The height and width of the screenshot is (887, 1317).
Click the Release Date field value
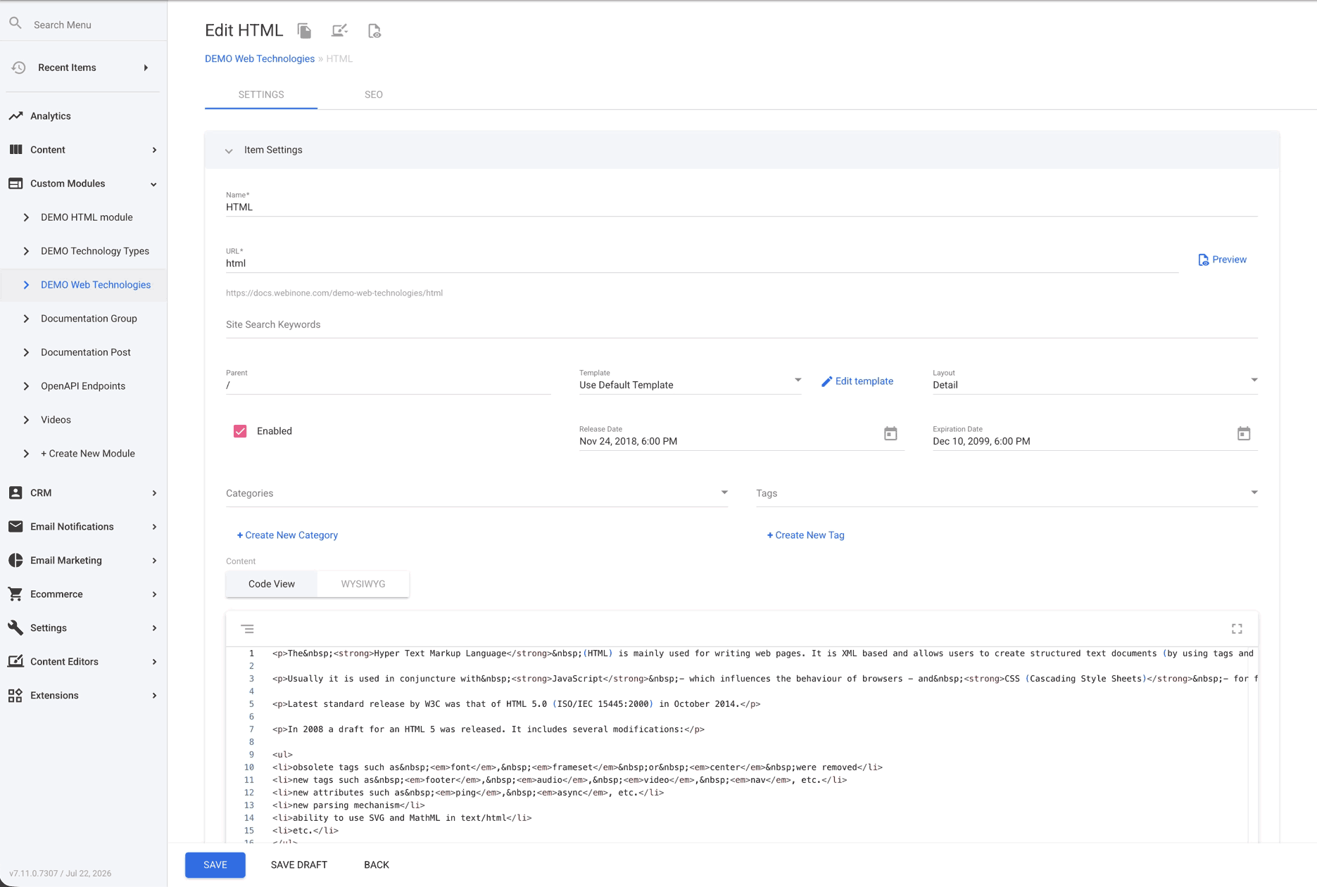pos(629,442)
